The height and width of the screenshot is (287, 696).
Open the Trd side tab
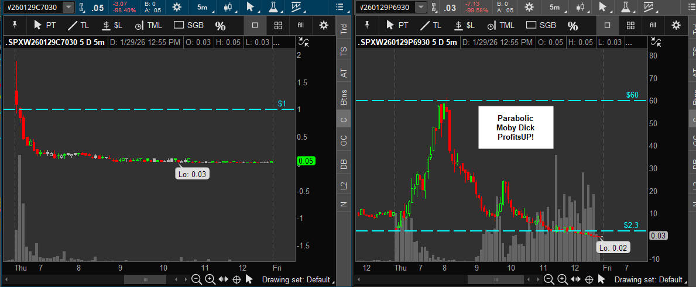(344, 30)
